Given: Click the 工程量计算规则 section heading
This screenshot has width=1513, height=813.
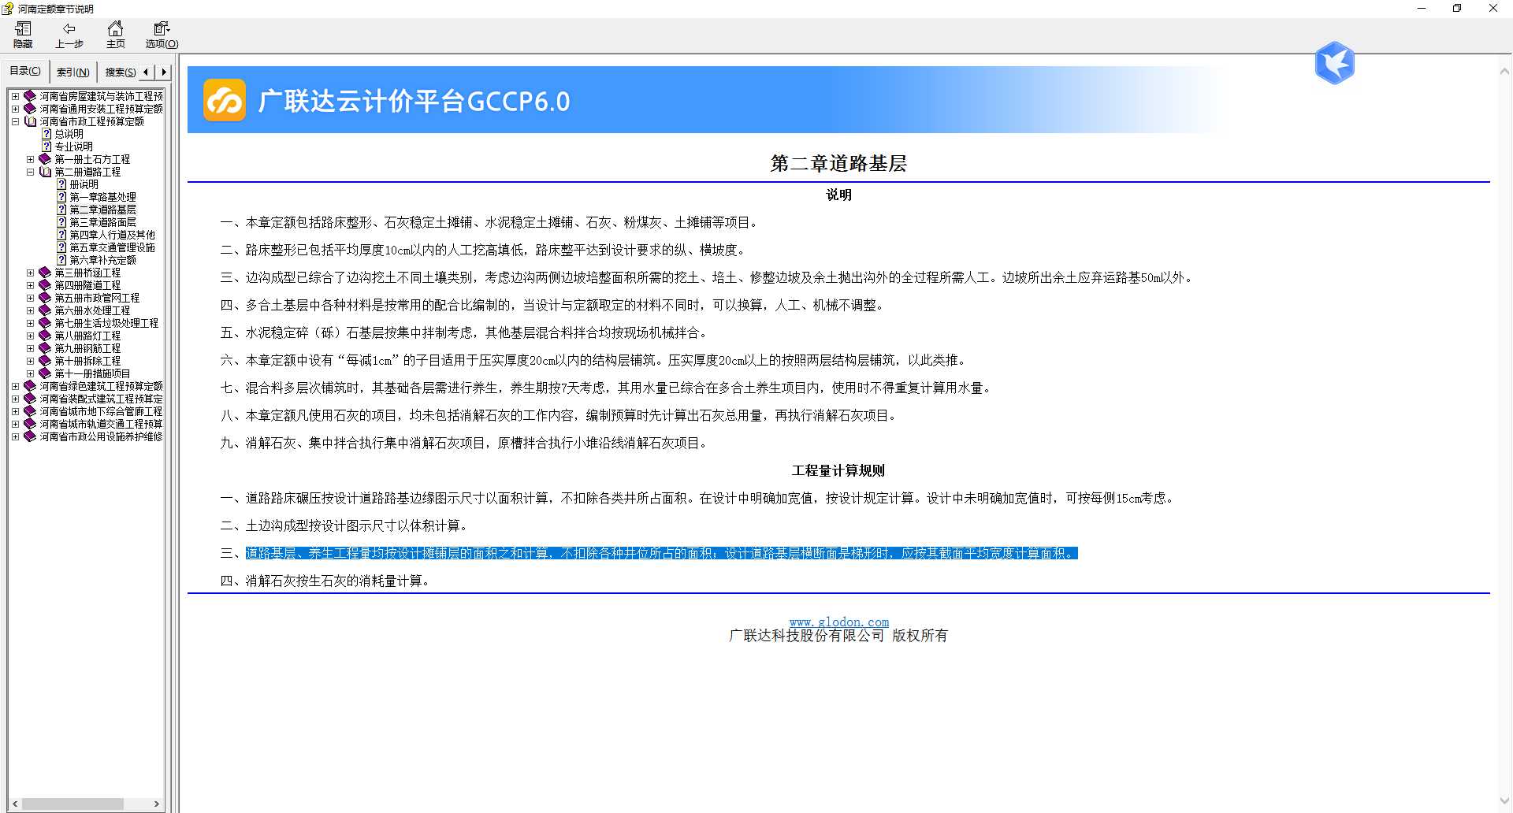Looking at the screenshot, I should click(x=838, y=470).
